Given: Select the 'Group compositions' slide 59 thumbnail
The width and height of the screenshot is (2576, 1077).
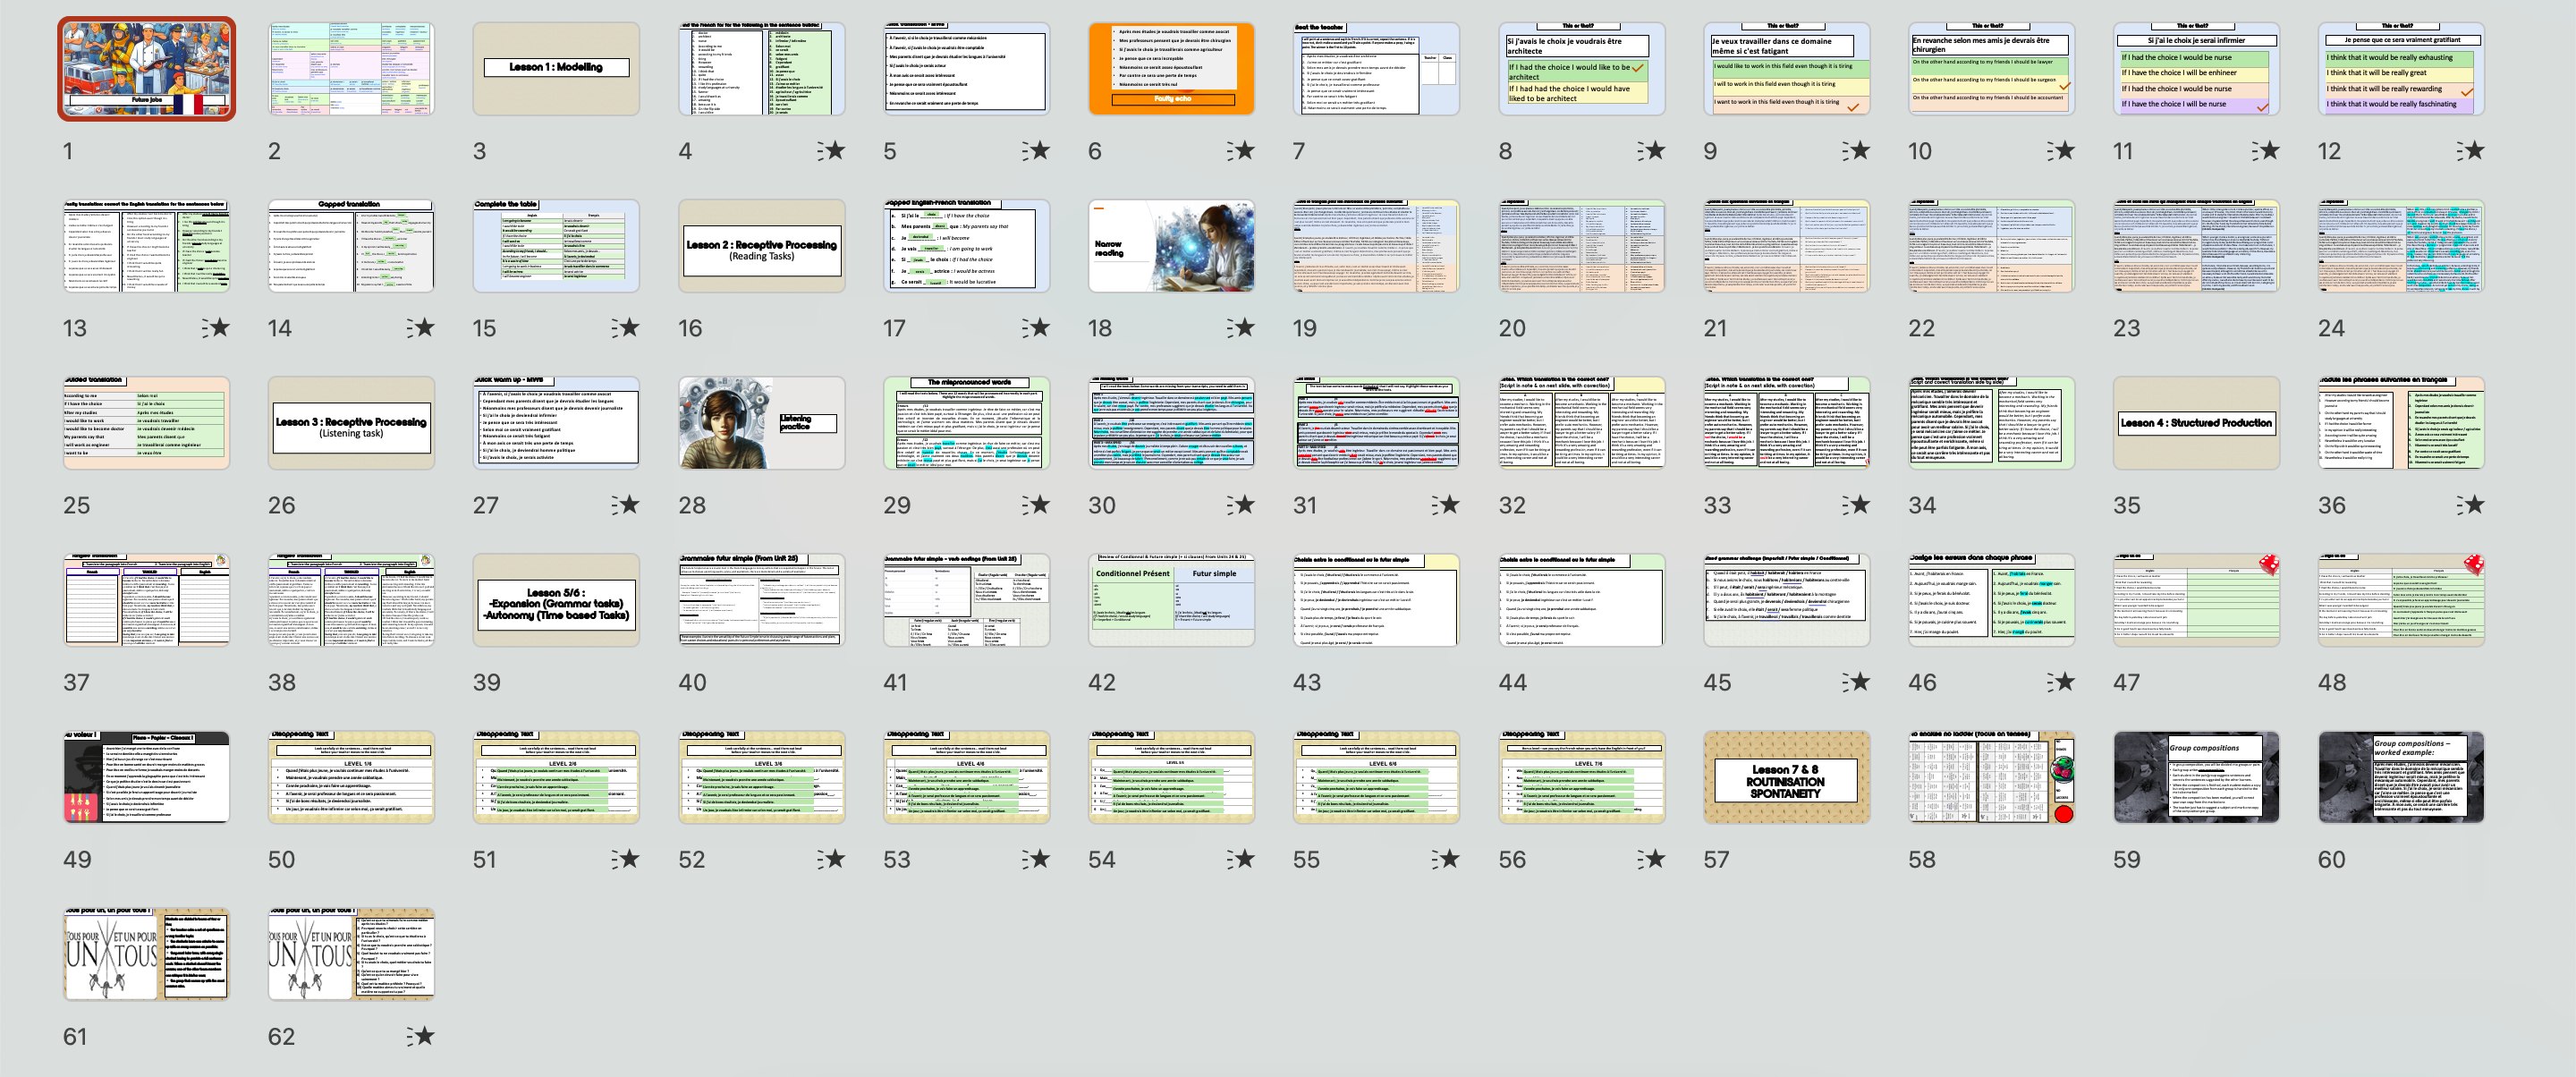Looking at the screenshot, I should pyautogui.click(x=2196, y=777).
